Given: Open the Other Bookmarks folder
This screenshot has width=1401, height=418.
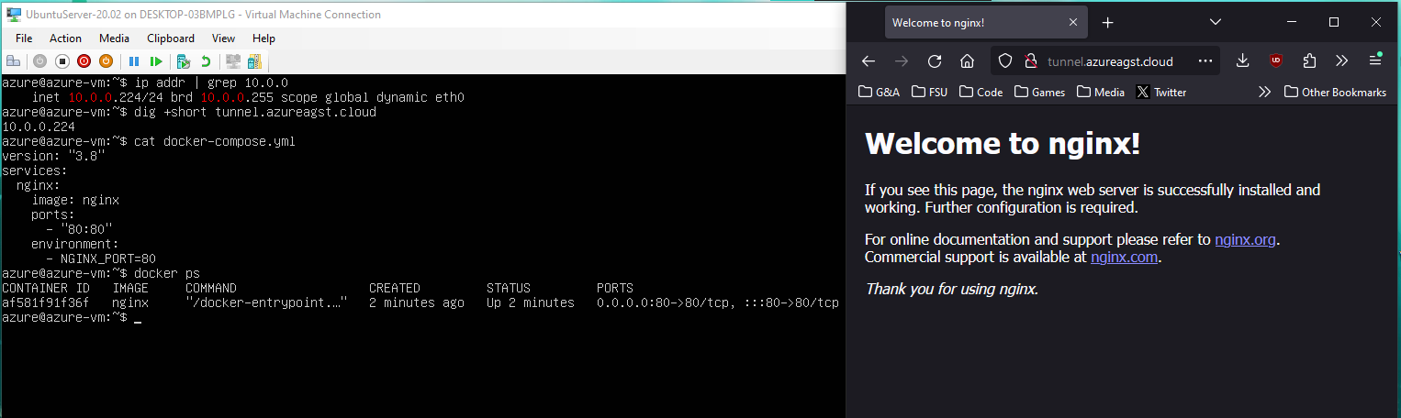Looking at the screenshot, I should pyautogui.click(x=1335, y=92).
